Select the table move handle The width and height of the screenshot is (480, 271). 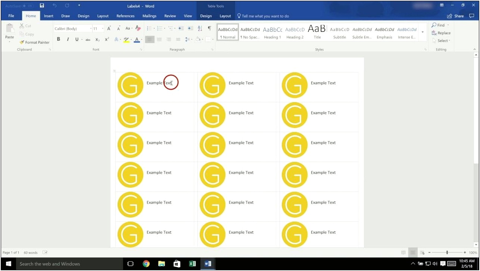tap(114, 71)
